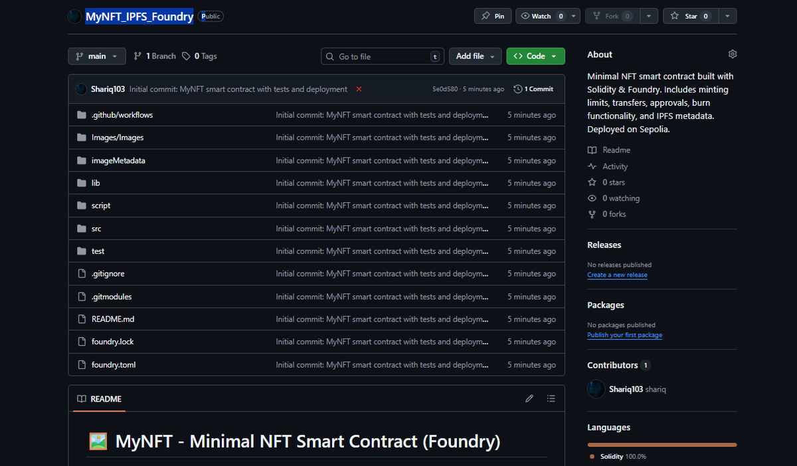Click the file icon beside .gitmodules
Screen dimensions: 797x466
coord(82,296)
